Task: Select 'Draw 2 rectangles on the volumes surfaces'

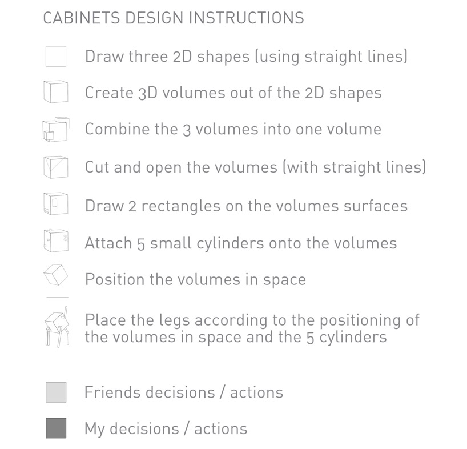Action: 246,206
